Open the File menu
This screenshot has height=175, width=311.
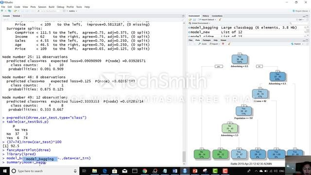[x=3, y=7]
